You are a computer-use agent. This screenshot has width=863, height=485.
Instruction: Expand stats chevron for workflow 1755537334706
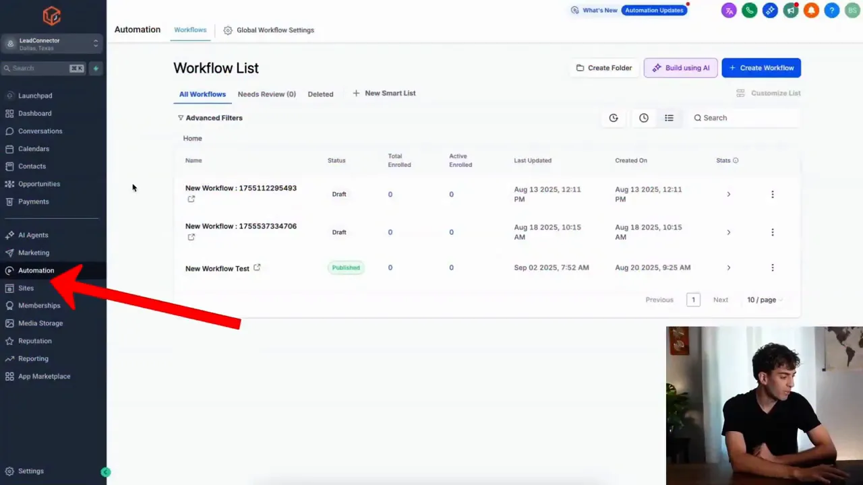(x=728, y=232)
